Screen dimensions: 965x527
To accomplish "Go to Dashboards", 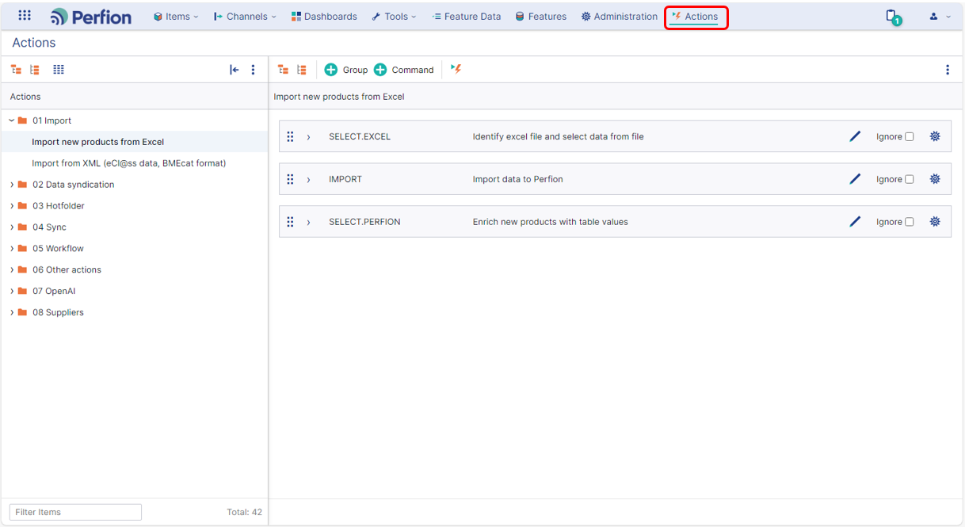I will (324, 16).
